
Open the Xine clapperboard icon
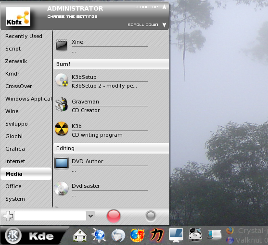(x=62, y=45)
